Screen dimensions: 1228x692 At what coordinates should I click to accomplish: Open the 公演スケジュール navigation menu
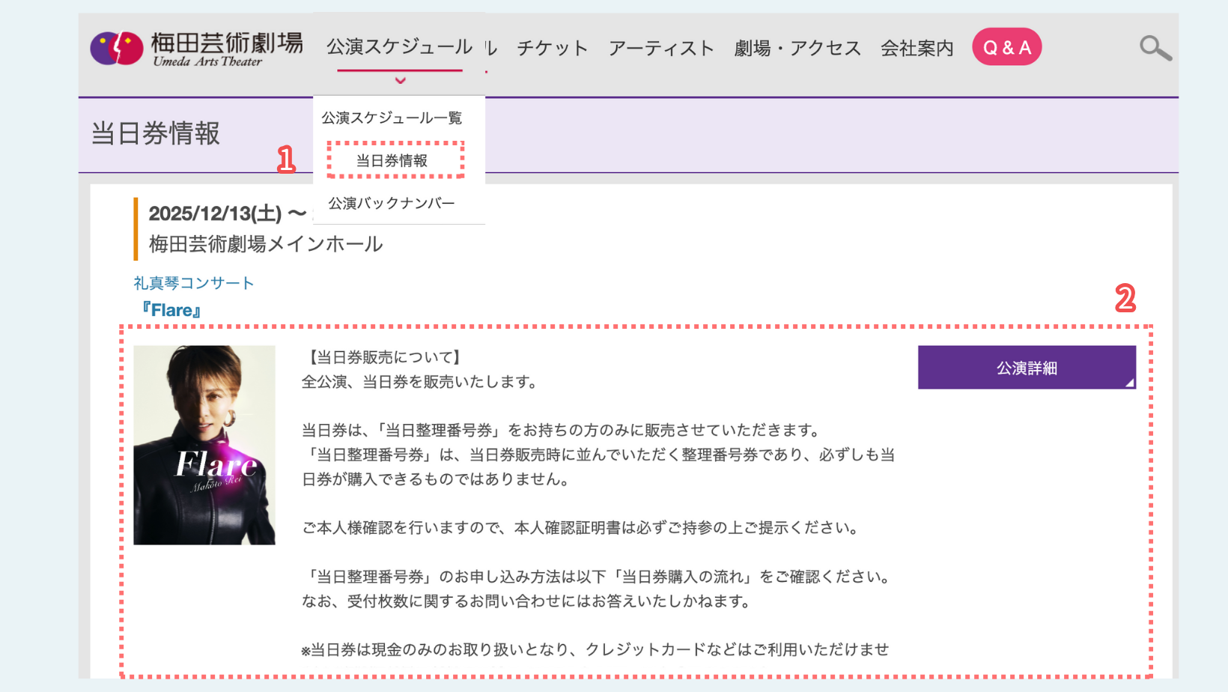click(x=399, y=47)
